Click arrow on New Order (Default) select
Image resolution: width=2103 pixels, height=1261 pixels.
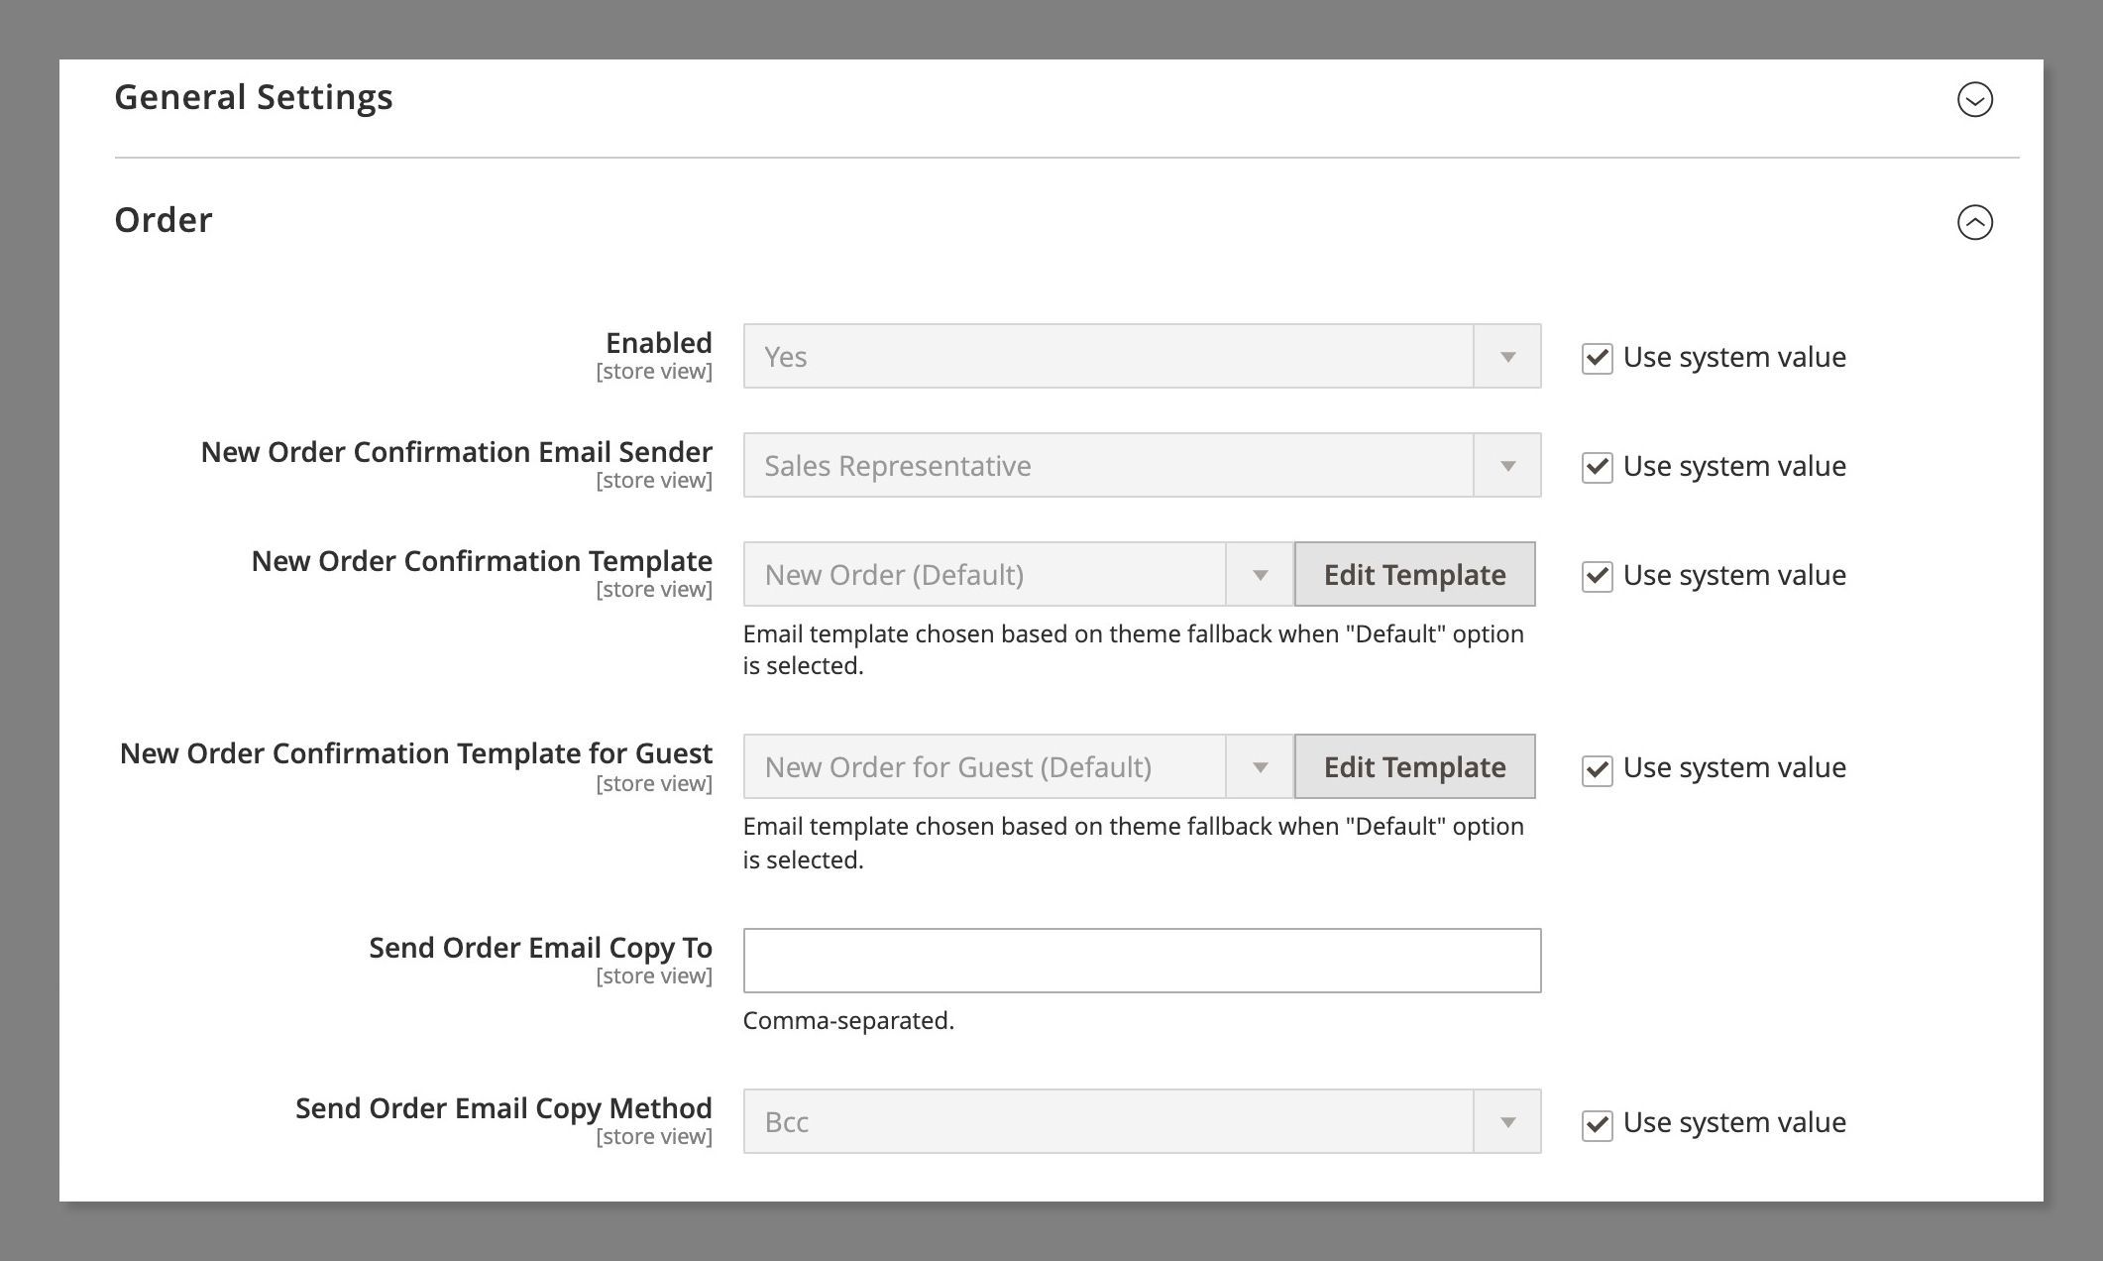1260,575
